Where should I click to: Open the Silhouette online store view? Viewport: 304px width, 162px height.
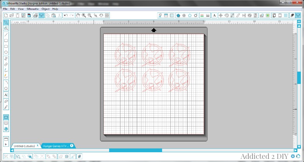click(6, 129)
